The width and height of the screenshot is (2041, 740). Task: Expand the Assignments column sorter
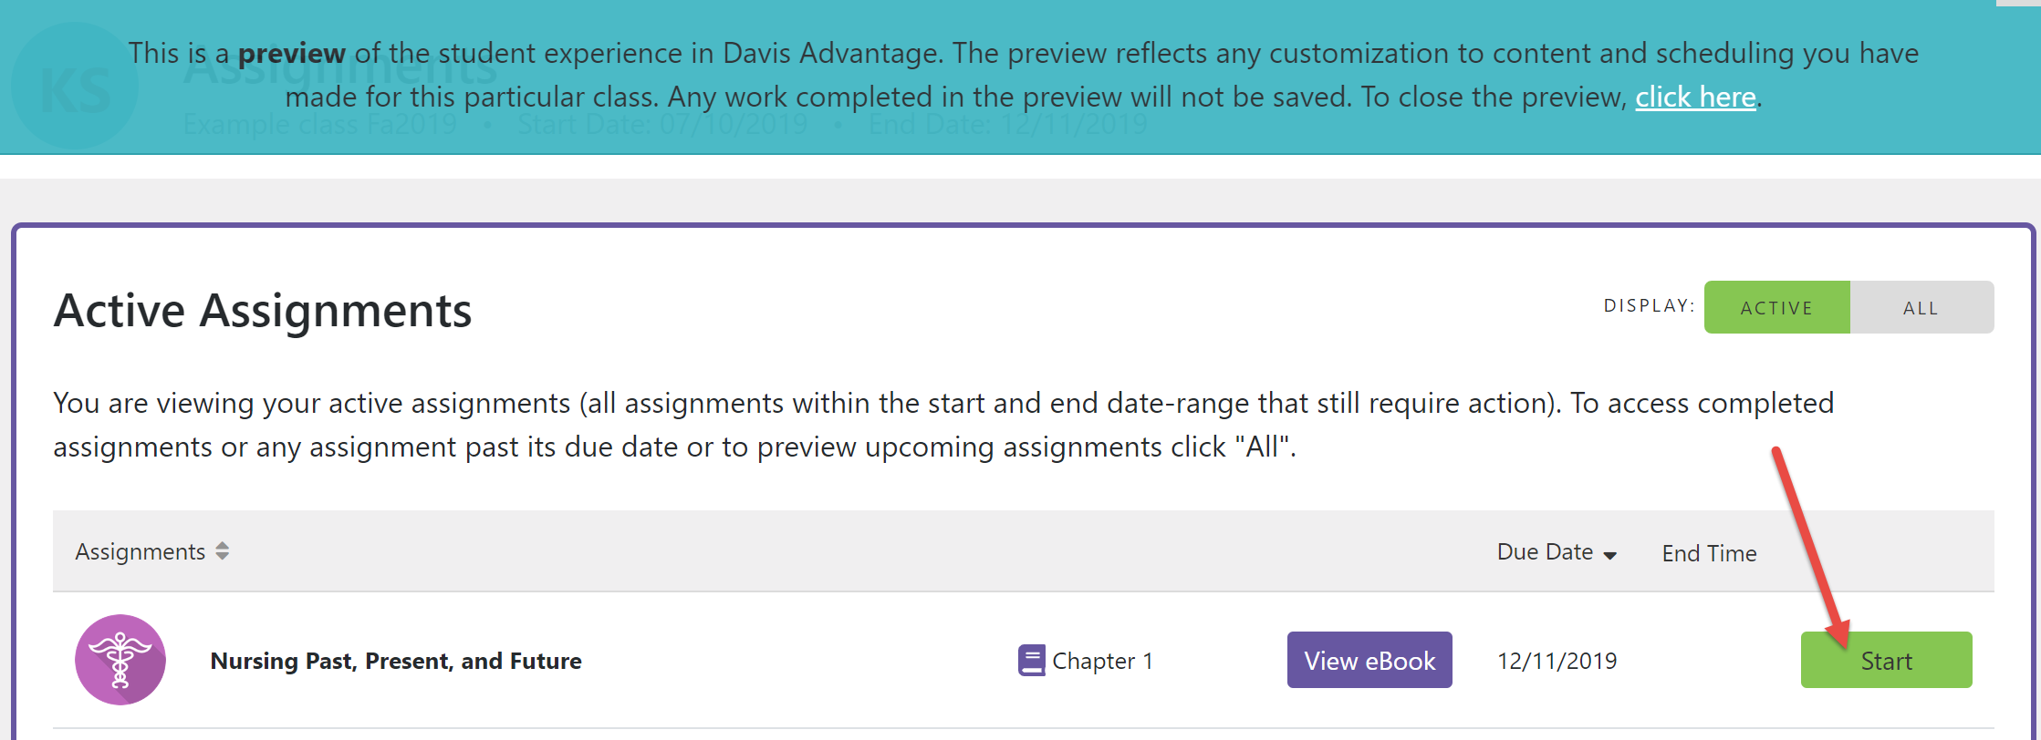tap(222, 551)
